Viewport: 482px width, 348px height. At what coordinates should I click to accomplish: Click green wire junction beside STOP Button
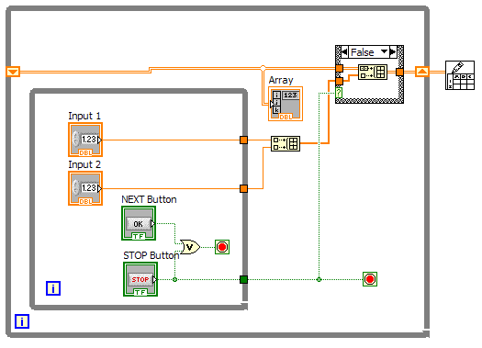point(175,279)
